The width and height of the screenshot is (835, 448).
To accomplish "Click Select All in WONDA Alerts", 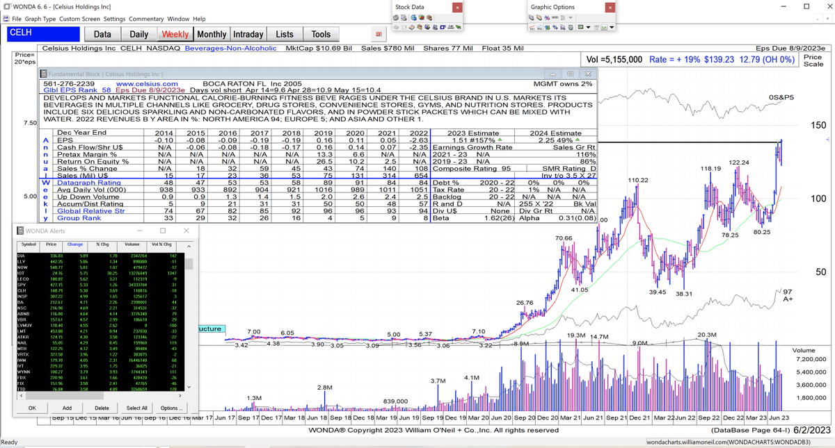I will tap(136, 408).
